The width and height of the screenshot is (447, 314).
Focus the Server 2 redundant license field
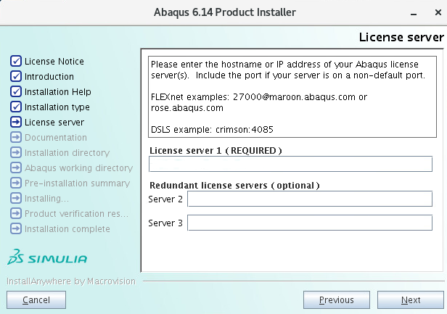point(310,199)
